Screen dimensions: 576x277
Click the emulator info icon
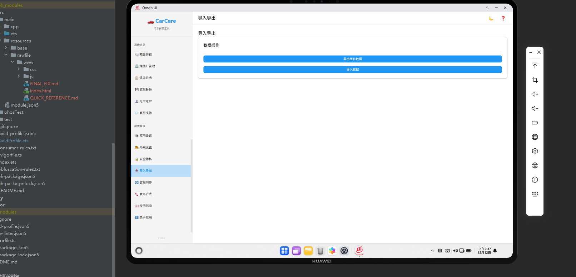tap(535, 180)
